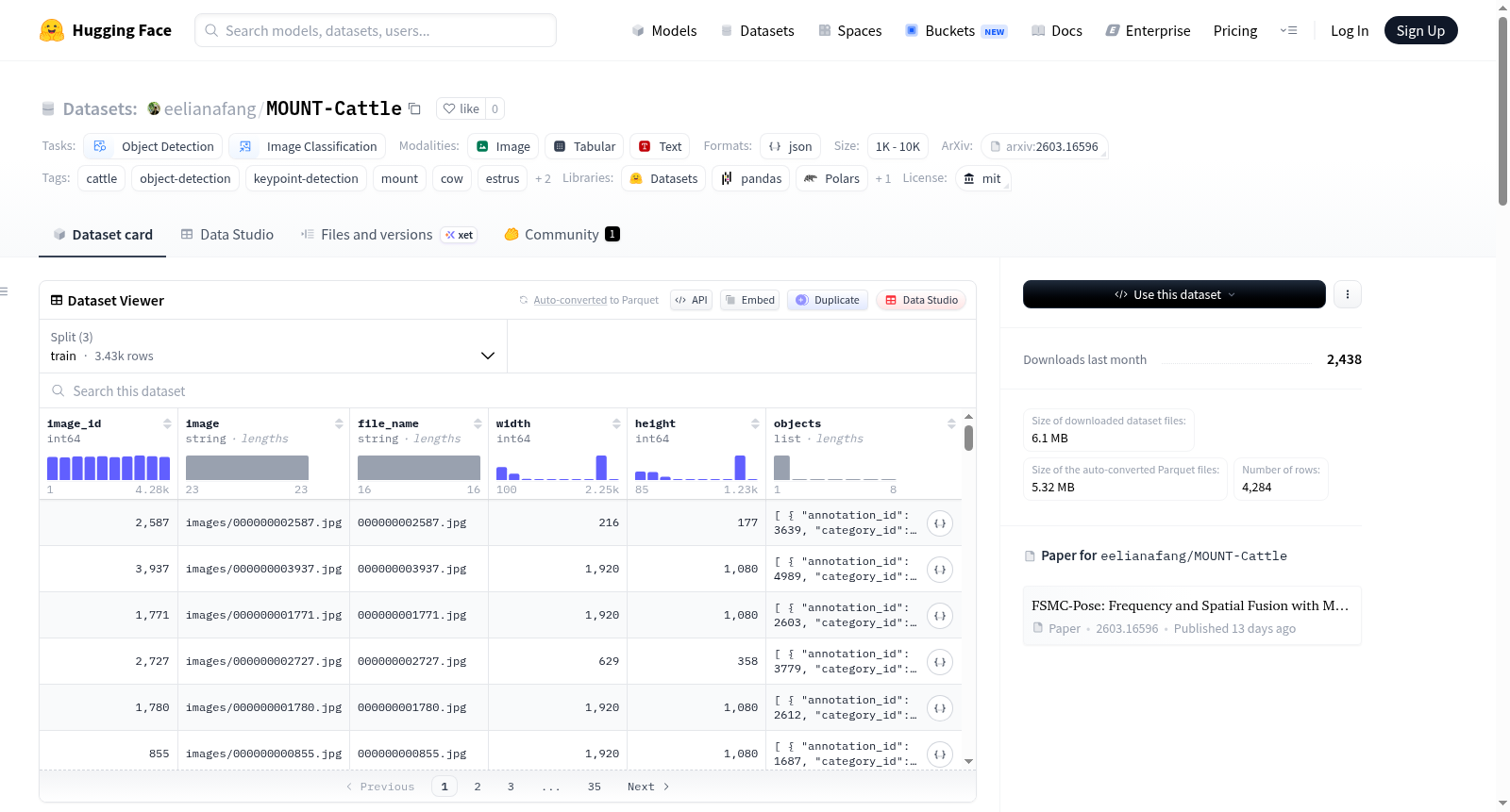1510x812 pixels.
Task: Go to page 3 of the dataset
Action: pos(511,787)
